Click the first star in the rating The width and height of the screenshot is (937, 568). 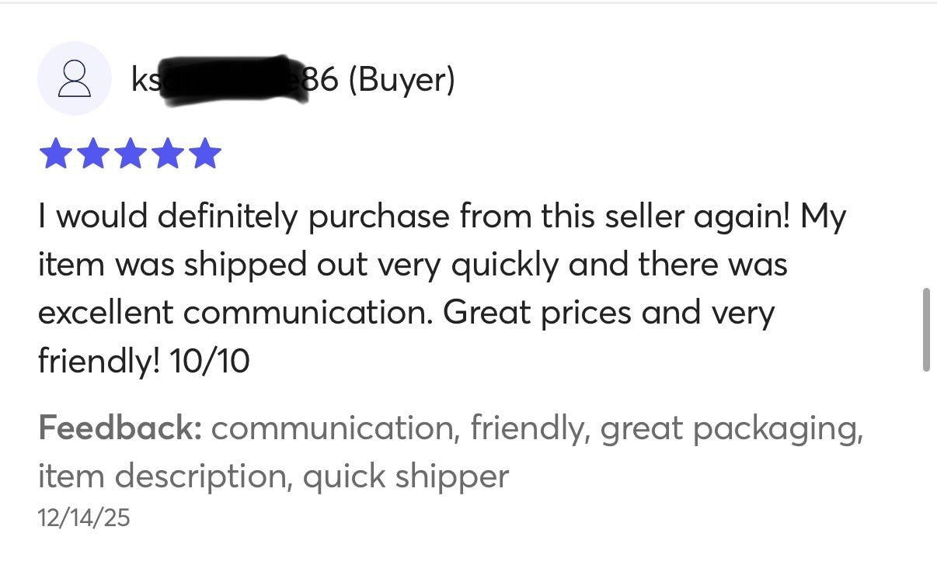[x=54, y=154]
